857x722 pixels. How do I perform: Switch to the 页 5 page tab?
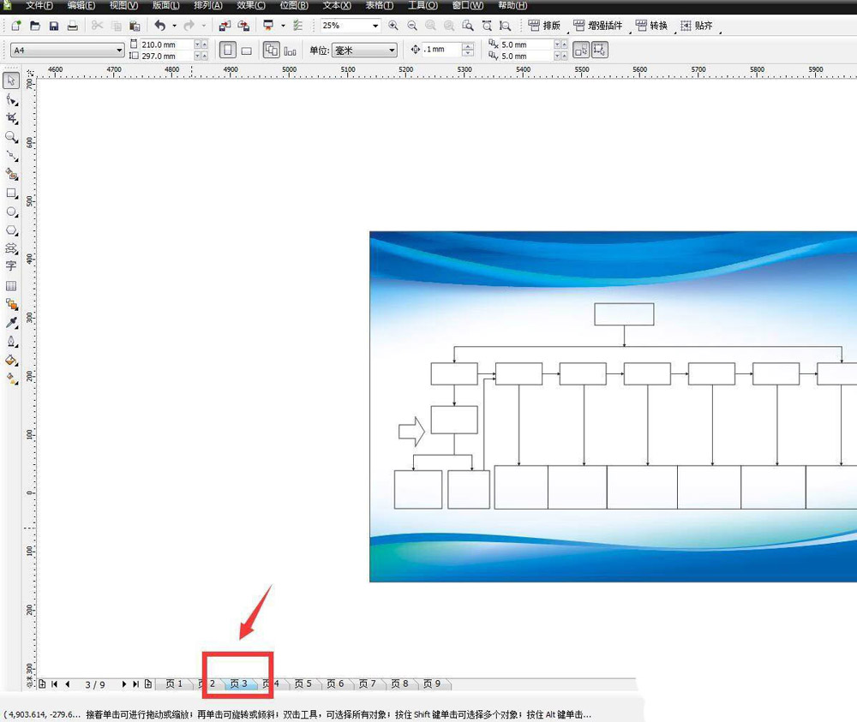(303, 683)
